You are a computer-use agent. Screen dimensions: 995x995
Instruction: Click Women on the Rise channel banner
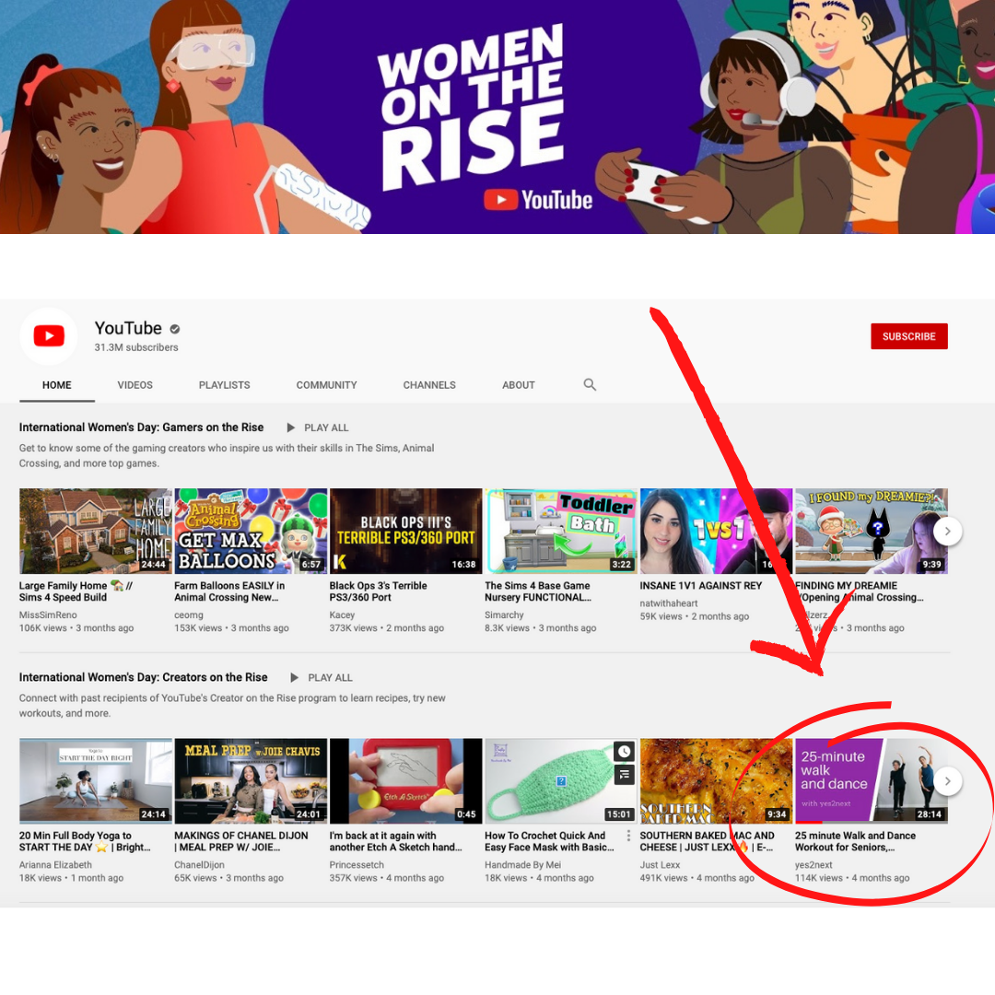pyautogui.click(x=497, y=117)
